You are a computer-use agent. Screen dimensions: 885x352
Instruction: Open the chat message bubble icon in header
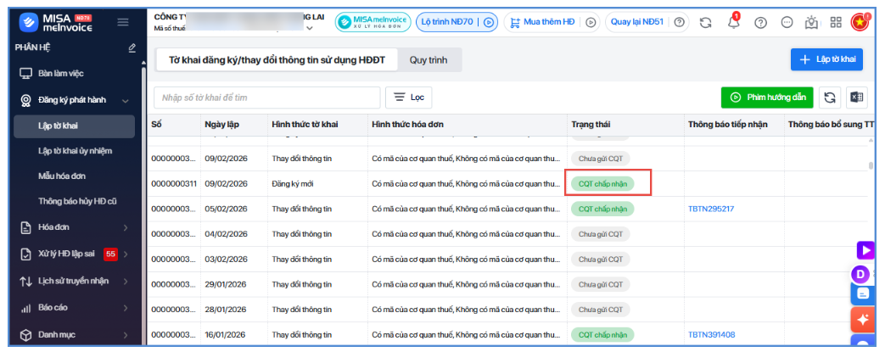tap(787, 23)
